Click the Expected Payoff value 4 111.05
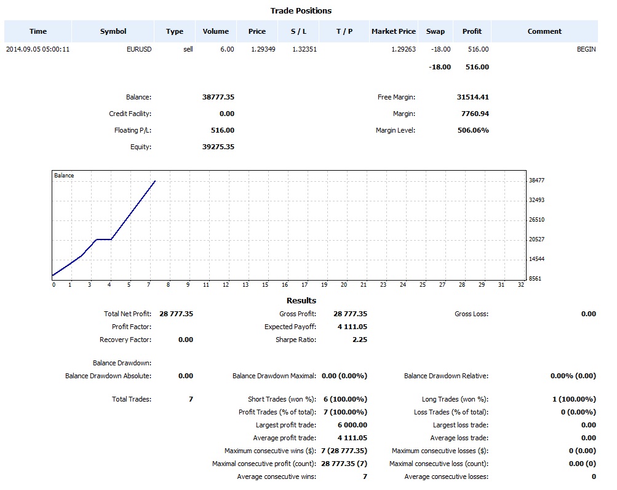Image resolution: width=617 pixels, height=490 pixels. click(352, 327)
